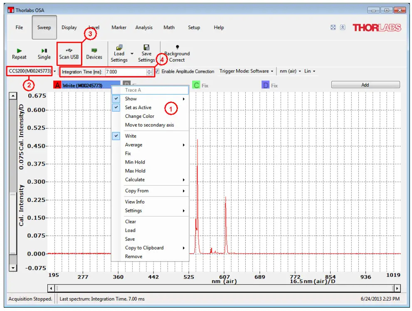Save current settings with Save Settings icon
Image resolution: width=412 pixels, height=311 pixels.
click(x=146, y=52)
